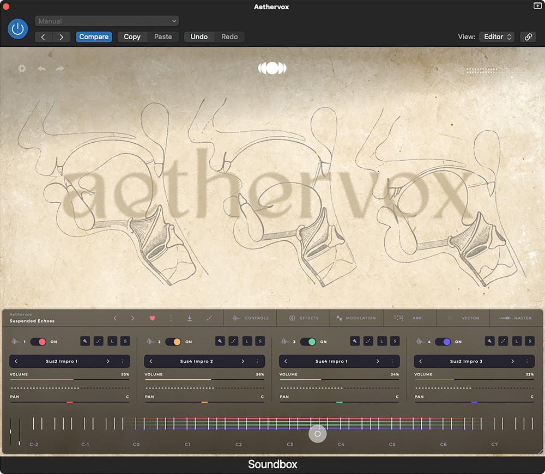Open the Sus4 Impro 1 options menu

click(x=392, y=361)
